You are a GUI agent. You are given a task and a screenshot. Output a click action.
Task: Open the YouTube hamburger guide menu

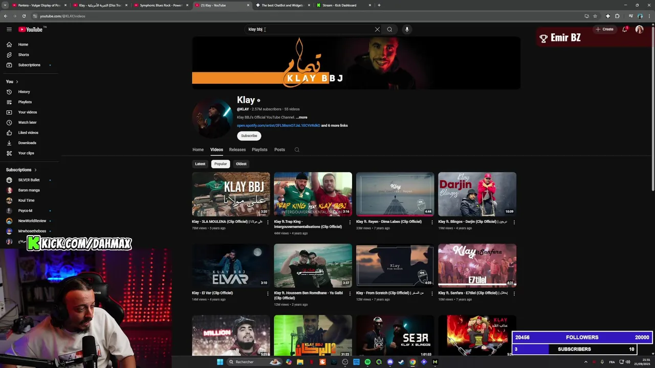(9, 29)
